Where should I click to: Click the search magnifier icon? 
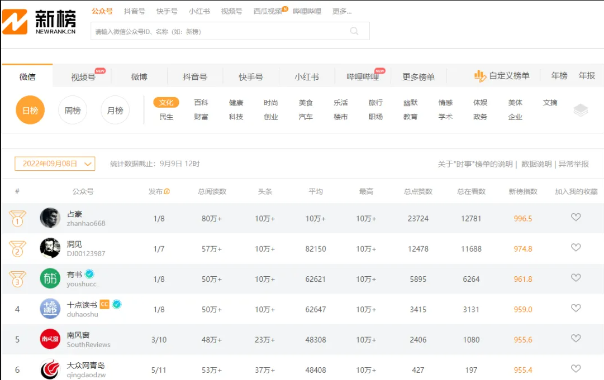354,31
